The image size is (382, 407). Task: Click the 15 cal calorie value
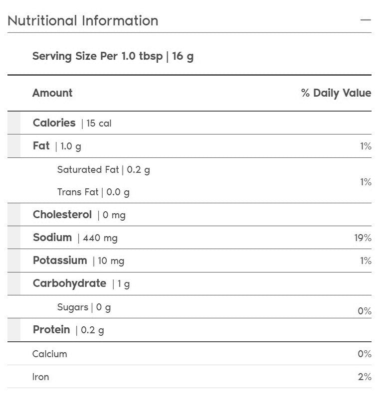[x=99, y=124]
